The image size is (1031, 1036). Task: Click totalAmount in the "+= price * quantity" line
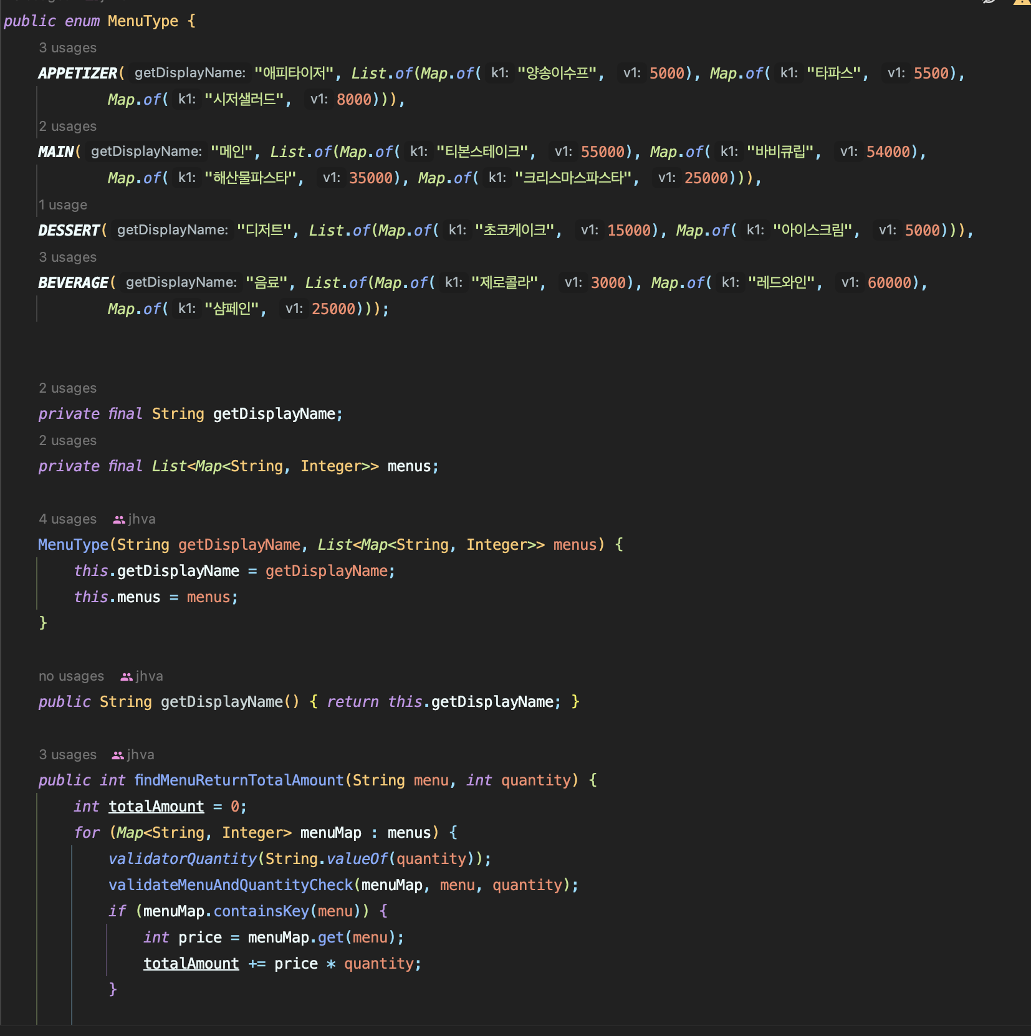pos(191,964)
